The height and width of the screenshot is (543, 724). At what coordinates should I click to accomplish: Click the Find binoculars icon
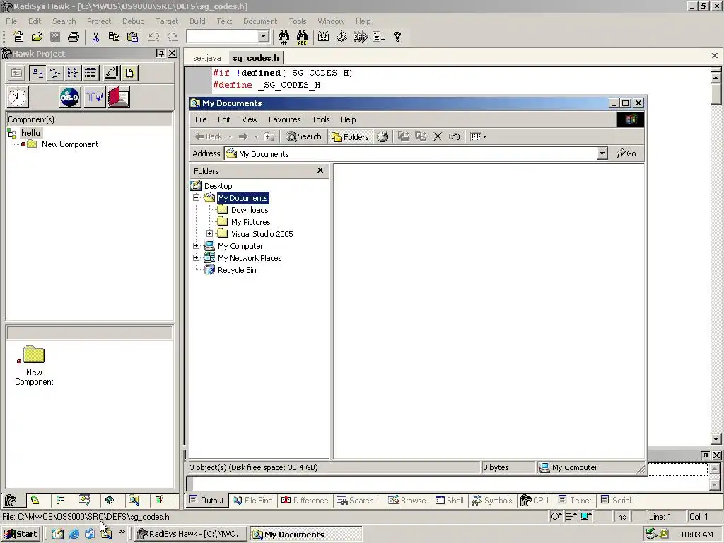click(x=284, y=37)
